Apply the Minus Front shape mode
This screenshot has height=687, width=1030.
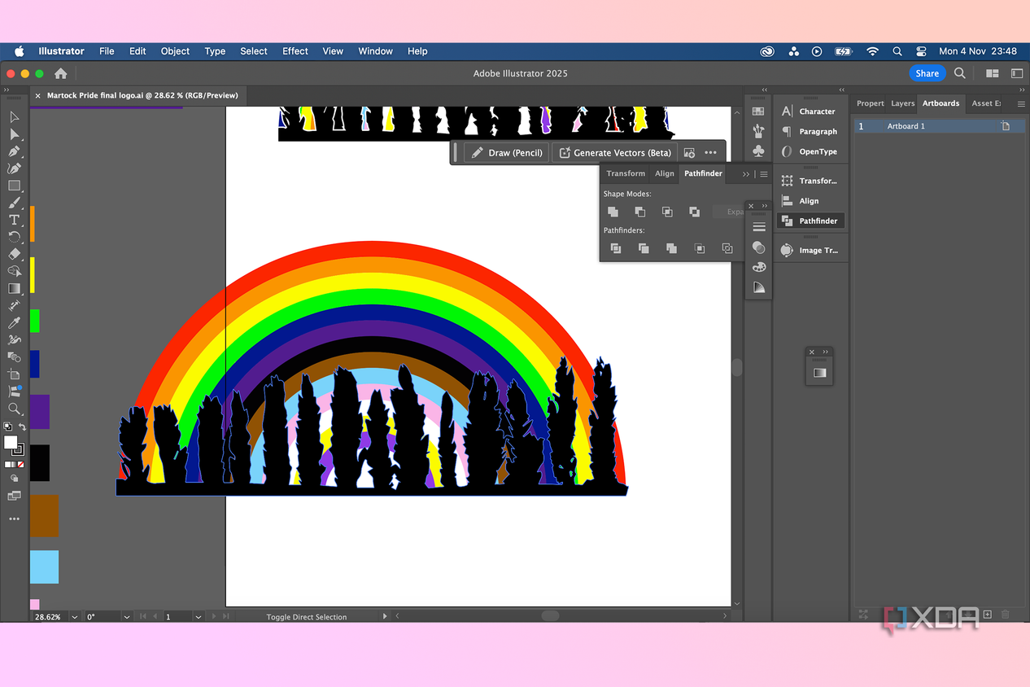point(640,212)
